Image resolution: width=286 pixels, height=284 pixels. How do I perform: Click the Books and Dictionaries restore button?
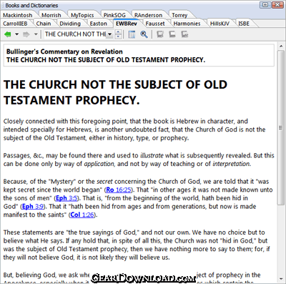[265, 5]
